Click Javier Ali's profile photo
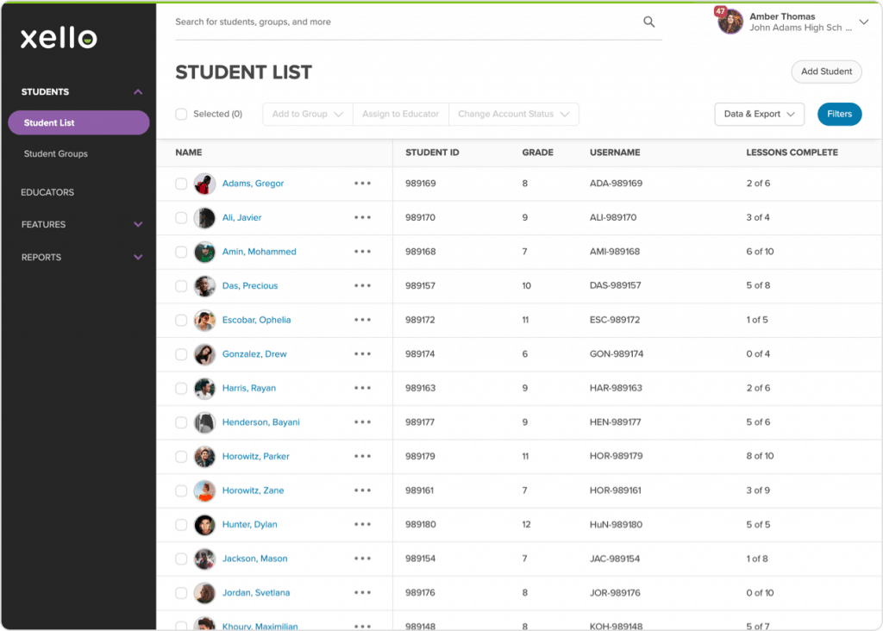 tap(204, 217)
